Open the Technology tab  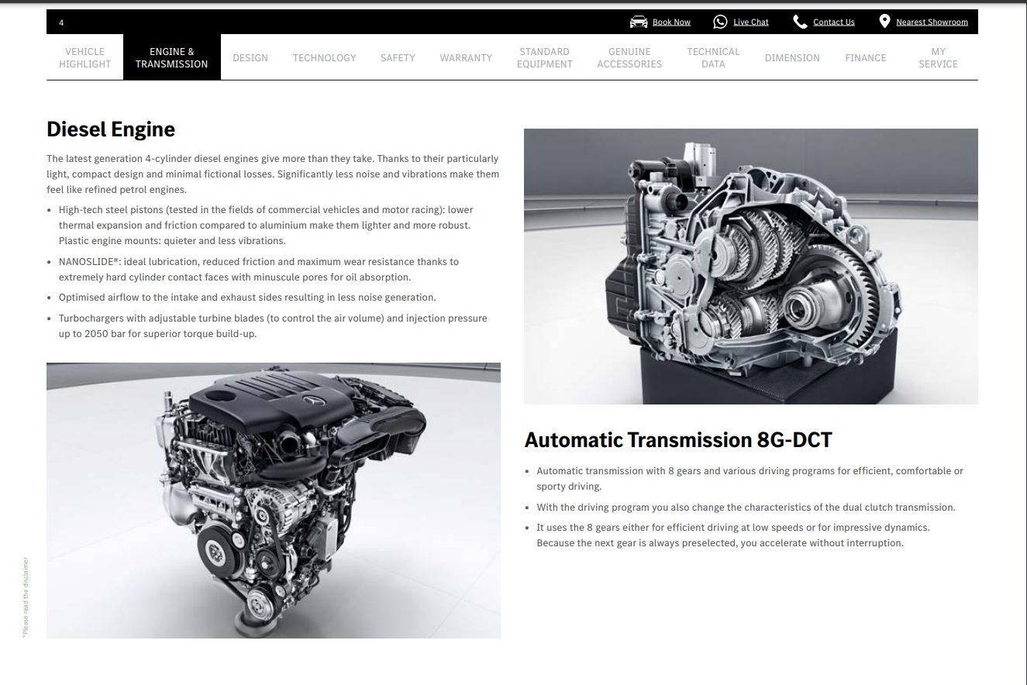pos(324,57)
